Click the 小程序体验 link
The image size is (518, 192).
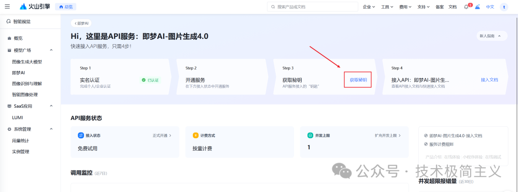tap(472, 156)
